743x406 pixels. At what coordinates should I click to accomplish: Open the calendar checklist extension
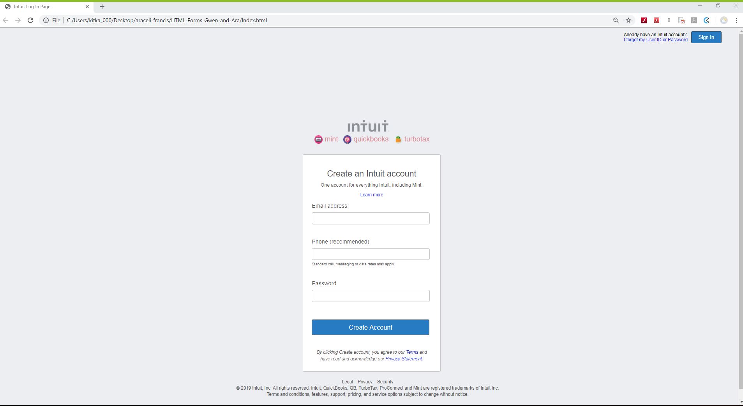click(681, 20)
